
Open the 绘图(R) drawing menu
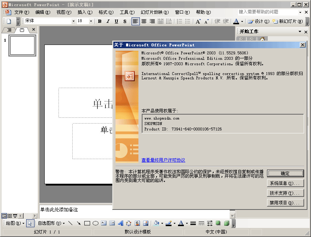(15, 223)
